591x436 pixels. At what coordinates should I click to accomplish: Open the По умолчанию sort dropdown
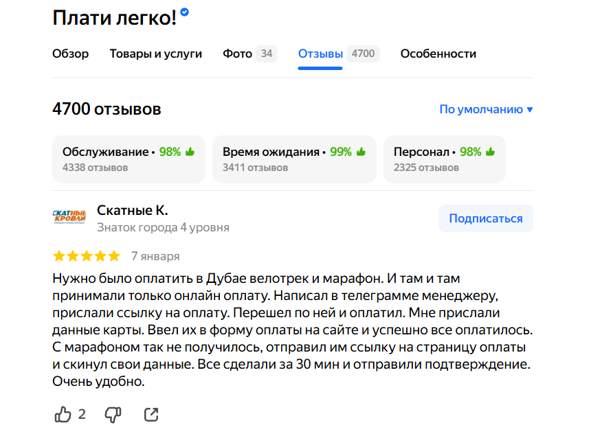click(486, 109)
